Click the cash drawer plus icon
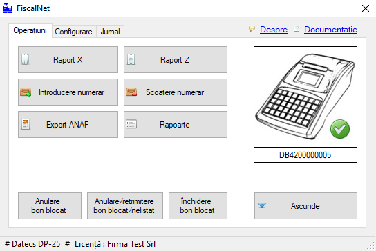 coord(26,92)
